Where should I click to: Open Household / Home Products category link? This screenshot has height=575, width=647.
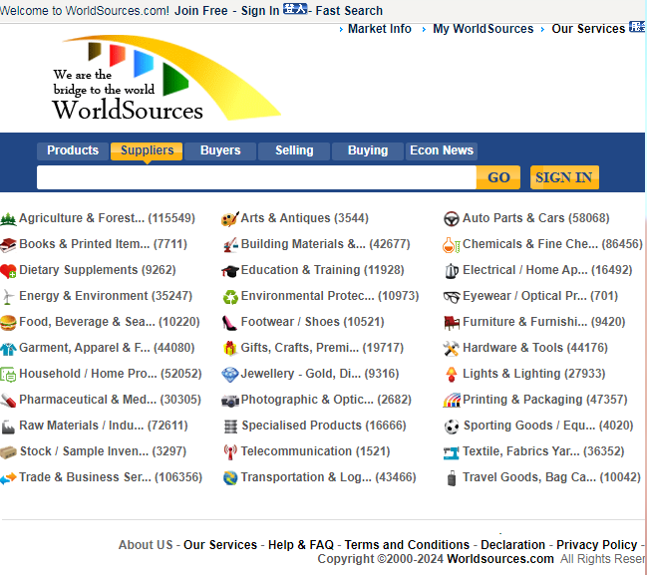(111, 374)
